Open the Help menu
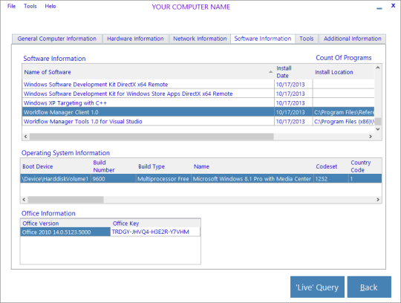Viewport: 401px width, 303px height. tap(50, 6)
